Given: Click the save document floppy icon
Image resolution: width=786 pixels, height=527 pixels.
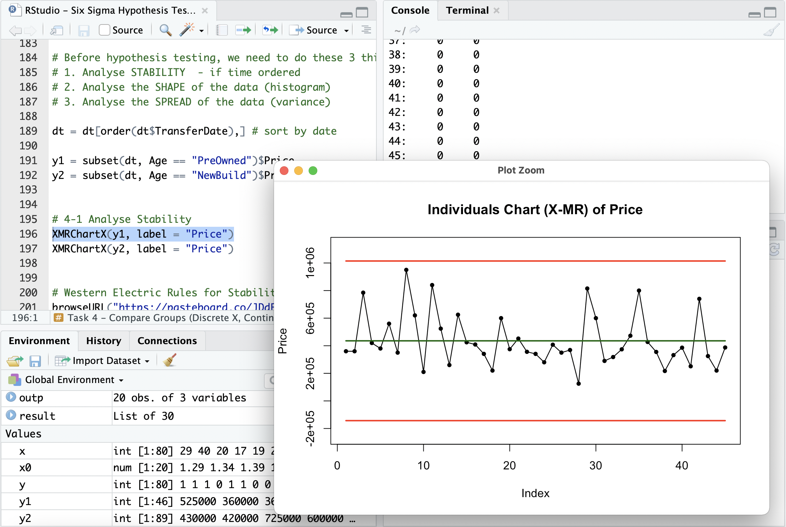Looking at the screenshot, I should 84,31.
